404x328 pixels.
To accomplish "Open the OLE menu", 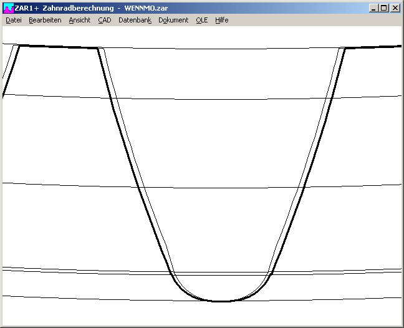I will (x=202, y=20).
